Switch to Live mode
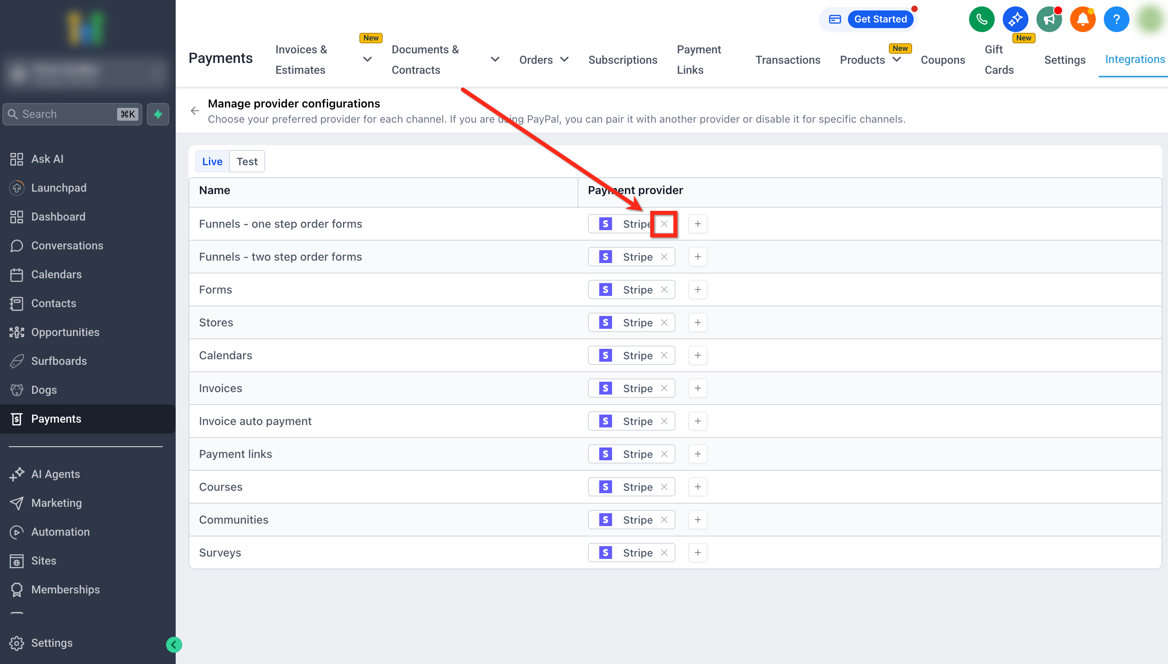Screen dimensions: 1168x664 click(212, 162)
